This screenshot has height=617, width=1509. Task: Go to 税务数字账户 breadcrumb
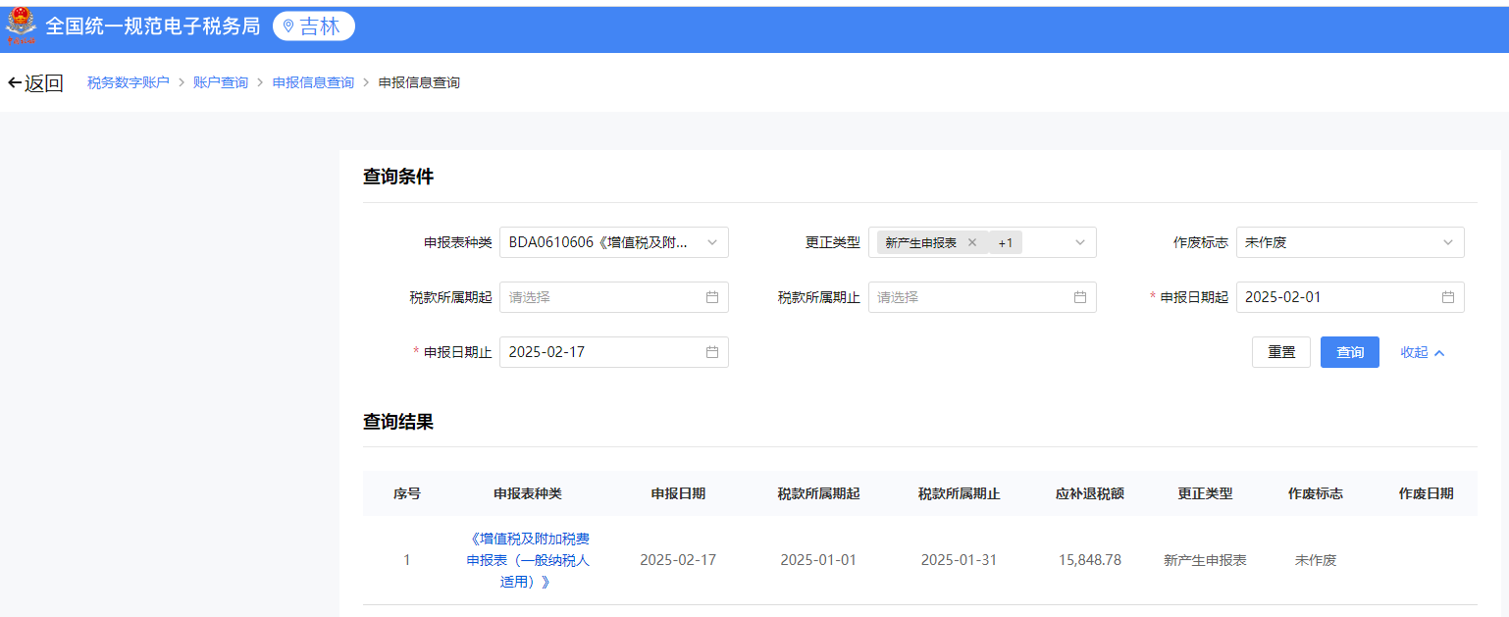(129, 82)
